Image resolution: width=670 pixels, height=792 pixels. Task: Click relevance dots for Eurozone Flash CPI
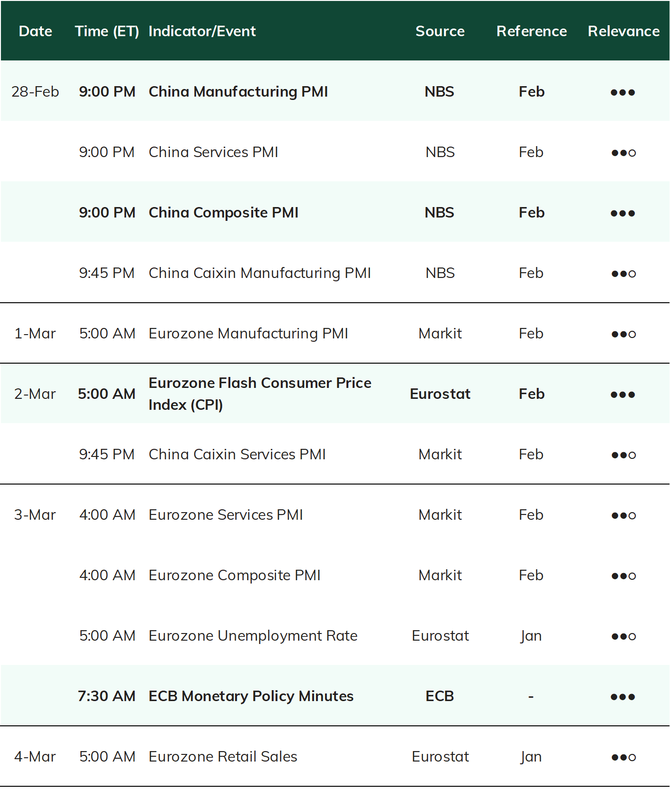click(623, 395)
